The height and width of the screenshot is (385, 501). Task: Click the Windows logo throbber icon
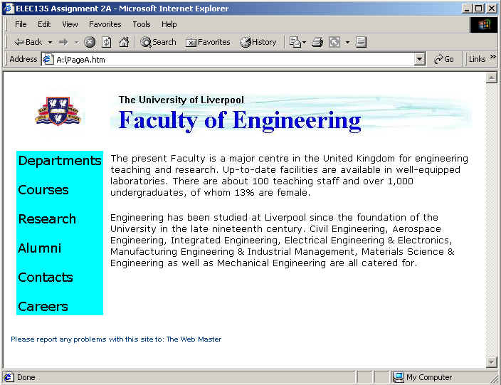(484, 25)
